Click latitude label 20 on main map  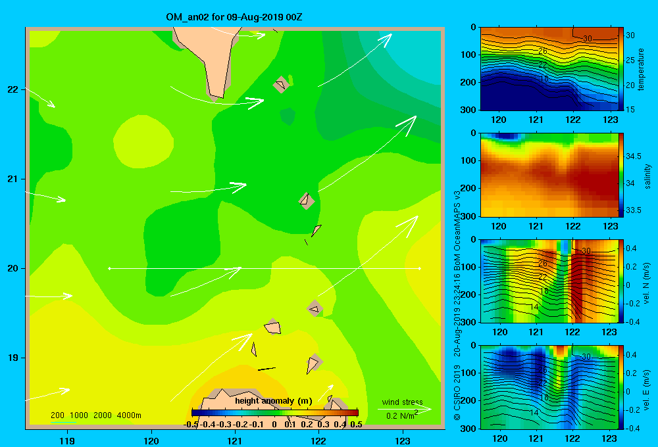[13, 268]
